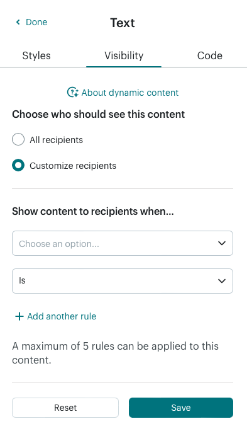Click the back chevron beside Done
This screenshot has width=247, height=448.
(x=18, y=22)
